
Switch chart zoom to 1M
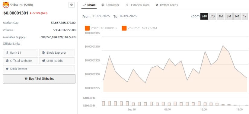[x=221, y=16]
